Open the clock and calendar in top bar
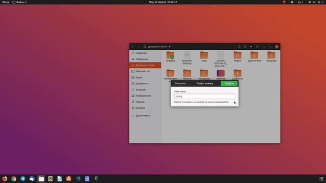 163,2
